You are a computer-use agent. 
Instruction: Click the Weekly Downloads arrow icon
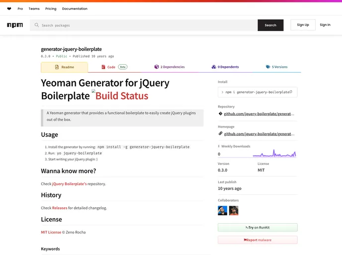(219, 146)
